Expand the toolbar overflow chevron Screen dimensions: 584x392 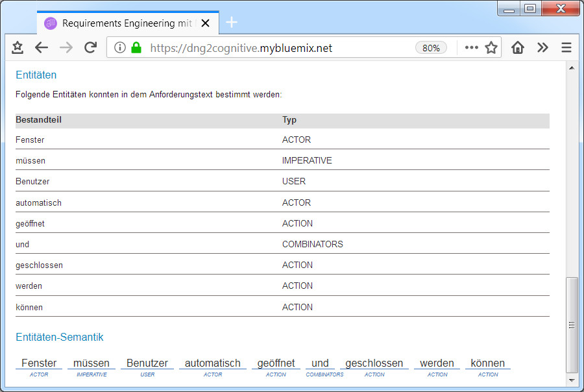point(542,47)
